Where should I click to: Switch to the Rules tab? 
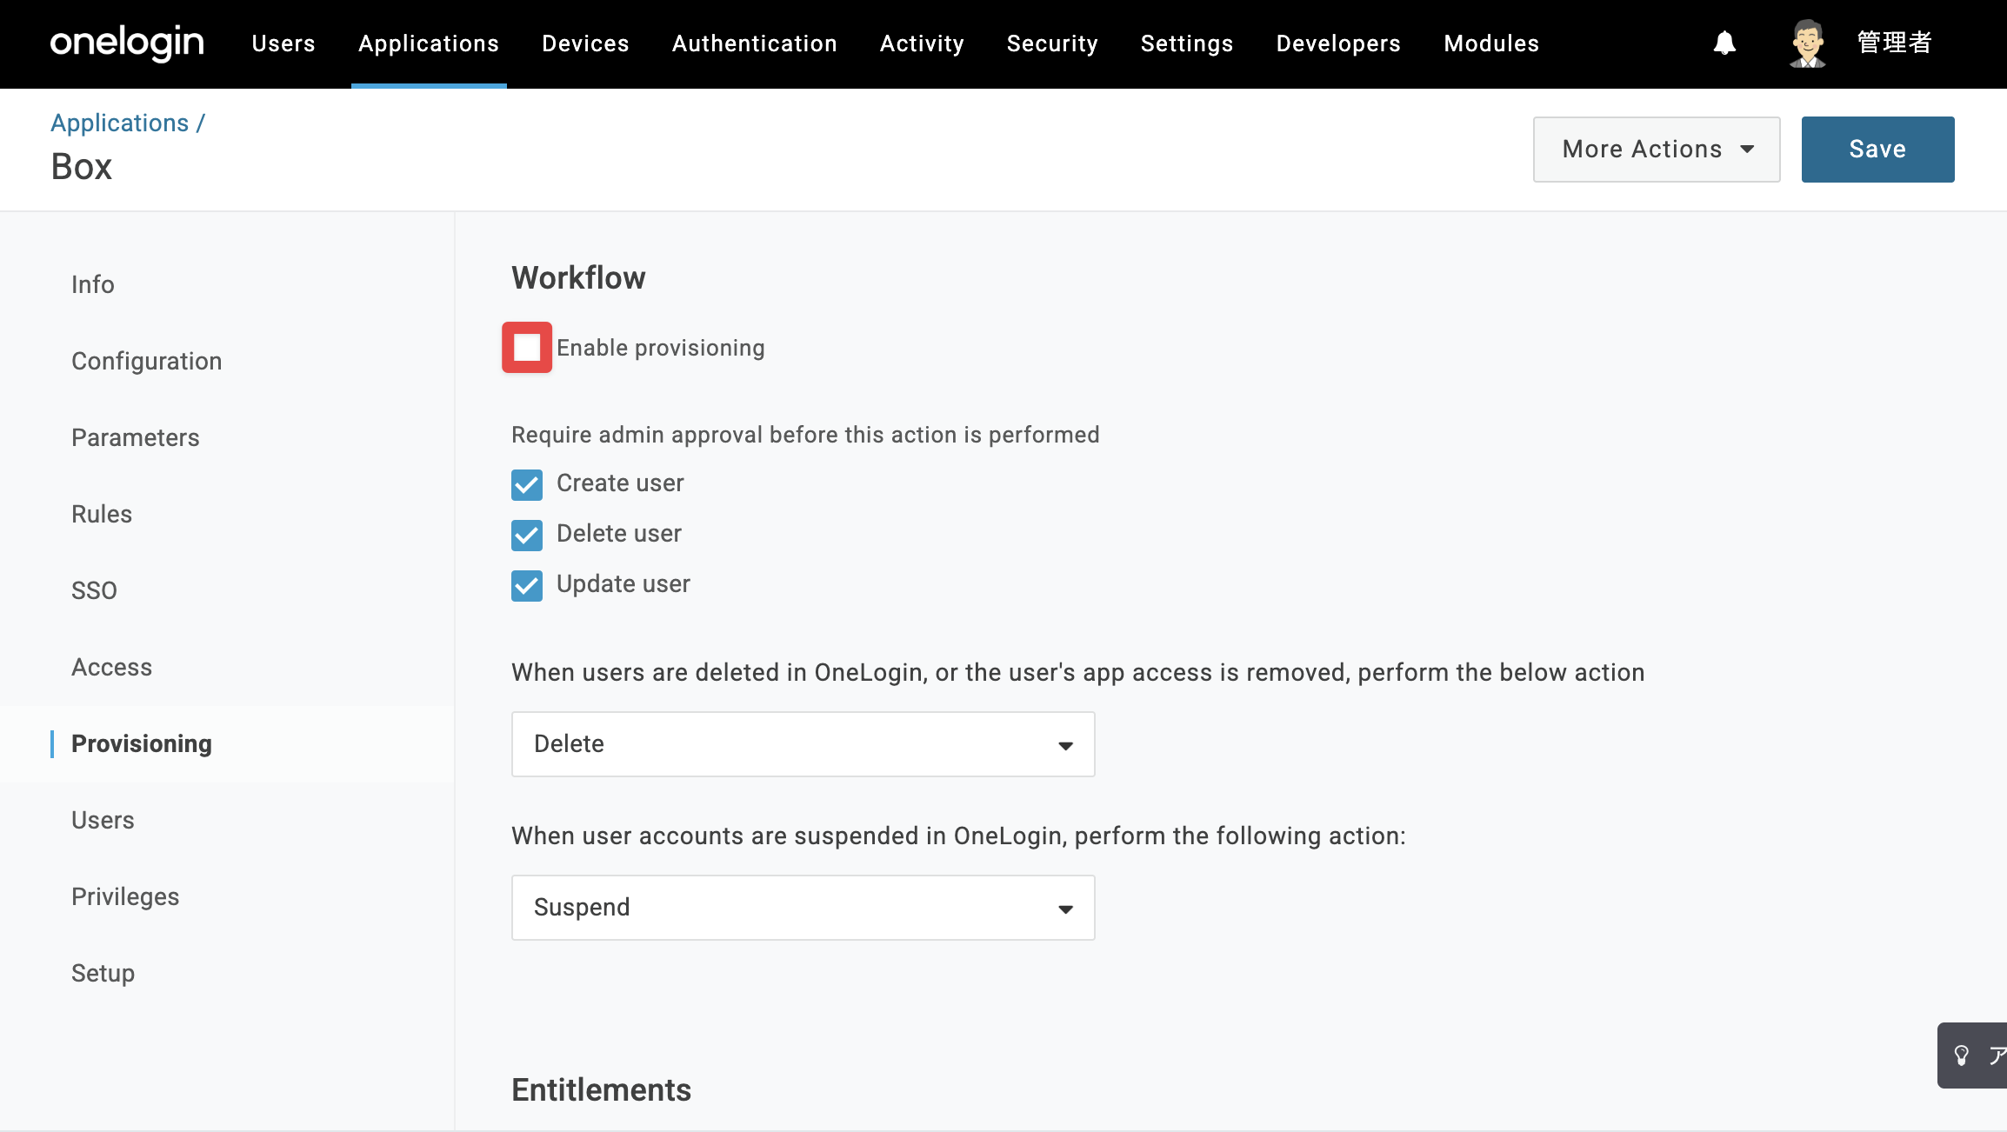102,515
